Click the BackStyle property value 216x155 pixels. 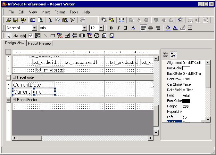point(194,74)
